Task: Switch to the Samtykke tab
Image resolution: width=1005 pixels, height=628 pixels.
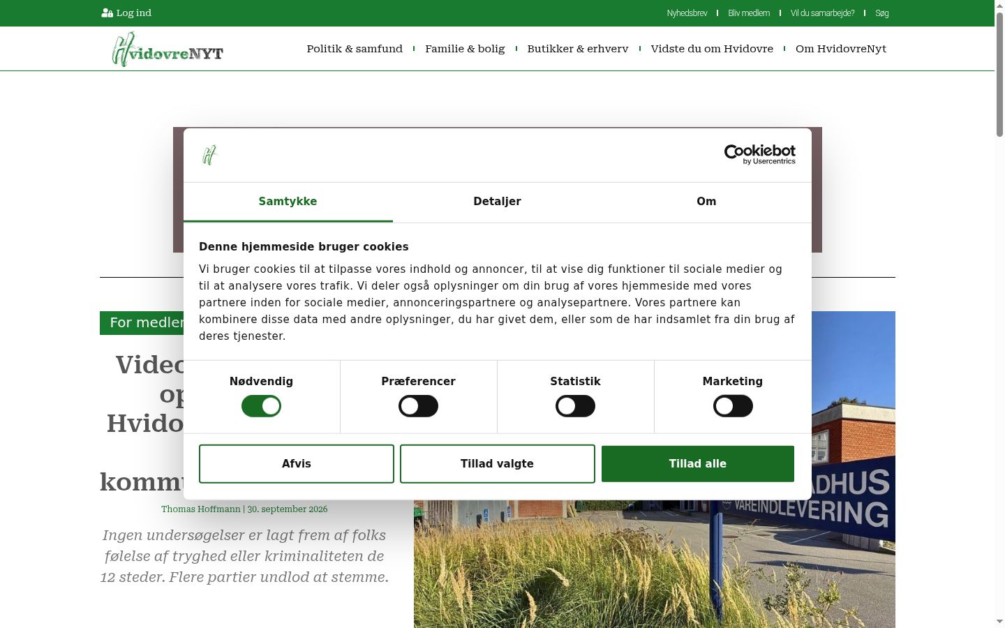Action: click(288, 202)
